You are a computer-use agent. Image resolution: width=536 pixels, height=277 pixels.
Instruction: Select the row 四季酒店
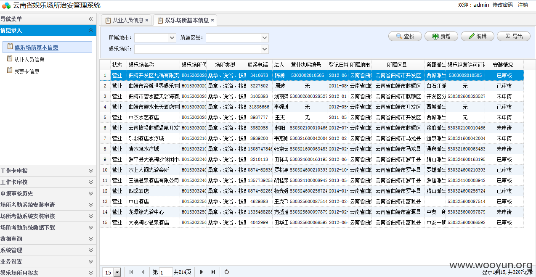[x=312, y=191]
